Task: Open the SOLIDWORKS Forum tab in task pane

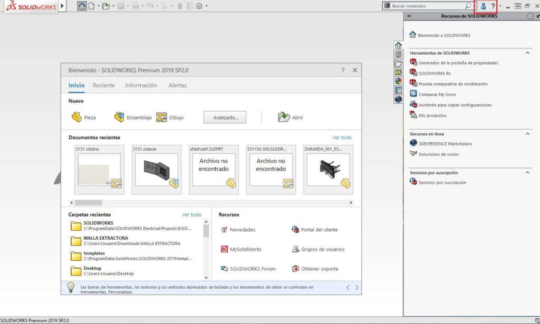Action: click(x=399, y=100)
